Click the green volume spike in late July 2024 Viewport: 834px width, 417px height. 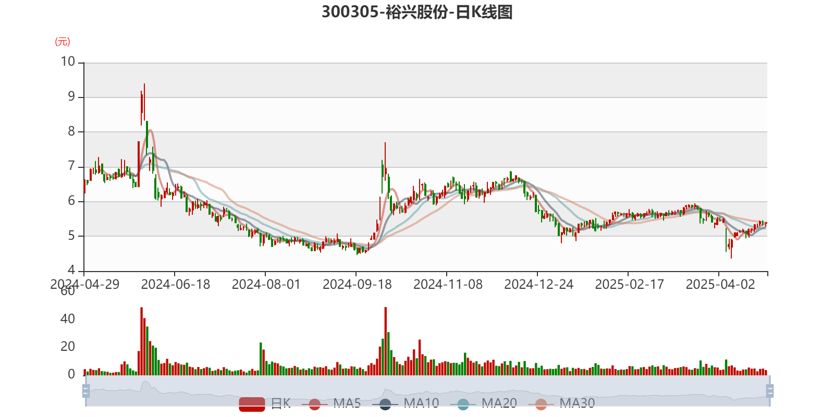(x=261, y=359)
